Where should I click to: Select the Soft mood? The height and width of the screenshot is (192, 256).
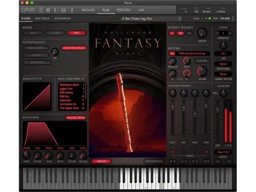click(33, 33)
